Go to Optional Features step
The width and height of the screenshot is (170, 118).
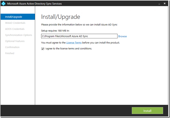click(15, 41)
